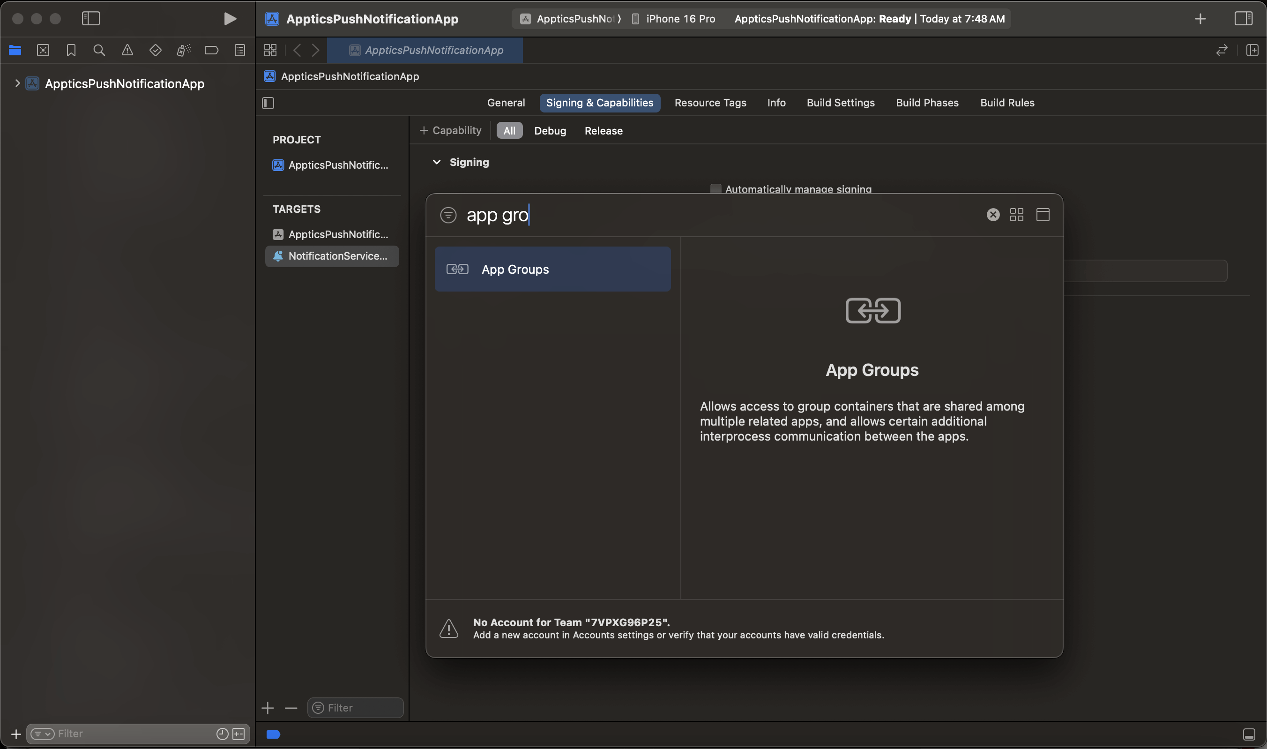1267x749 pixels.
Task: Open the source control navigator icon
Action: pos(43,51)
